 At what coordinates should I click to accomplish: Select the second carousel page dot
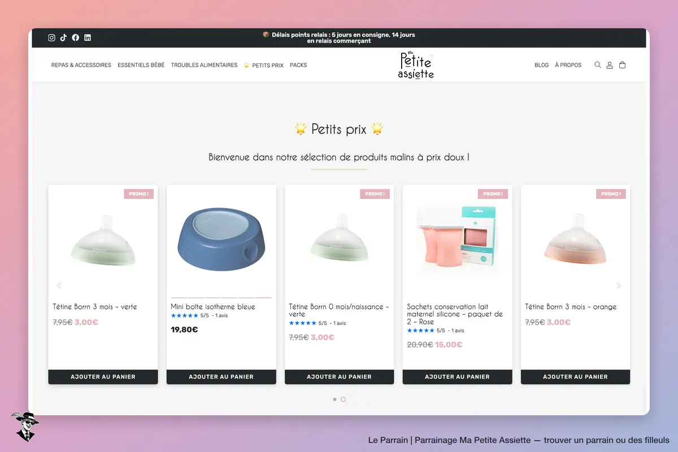point(343,399)
